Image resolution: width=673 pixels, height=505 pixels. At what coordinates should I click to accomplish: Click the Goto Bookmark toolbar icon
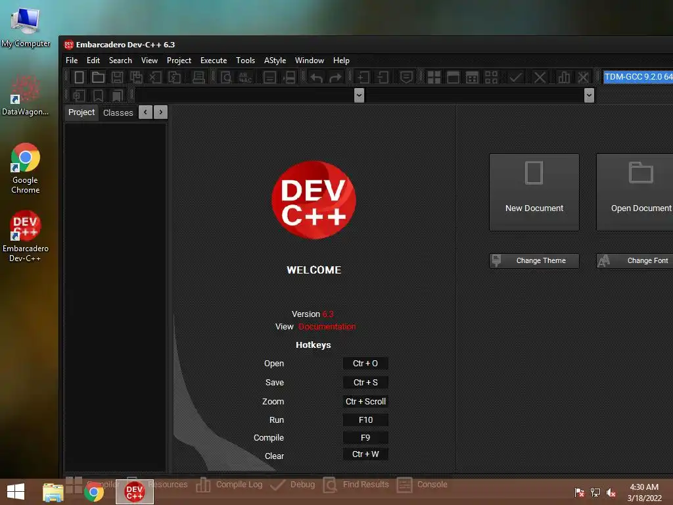117,95
